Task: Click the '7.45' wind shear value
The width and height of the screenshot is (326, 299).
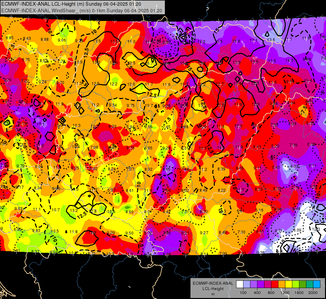Action: pyautogui.click(x=166, y=127)
